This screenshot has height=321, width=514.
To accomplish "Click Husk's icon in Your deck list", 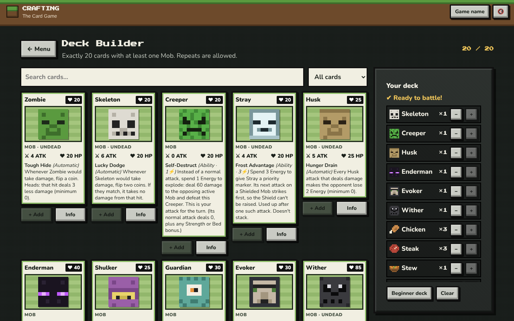I will pyautogui.click(x=394, y=152).
